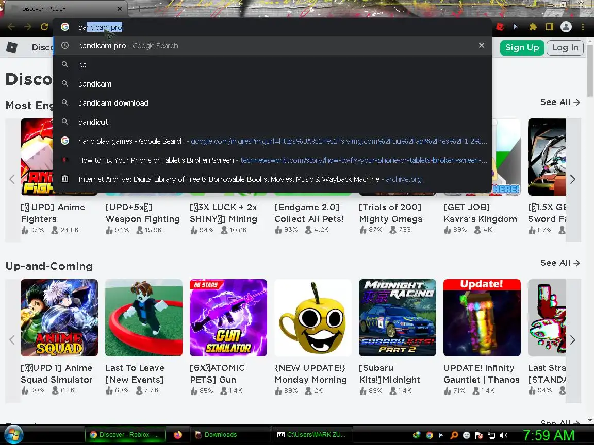Open the 3X LUCK Mining game title
Image resolution: width=594 pixels, height=445 pixels.
(x=223, y=213)
